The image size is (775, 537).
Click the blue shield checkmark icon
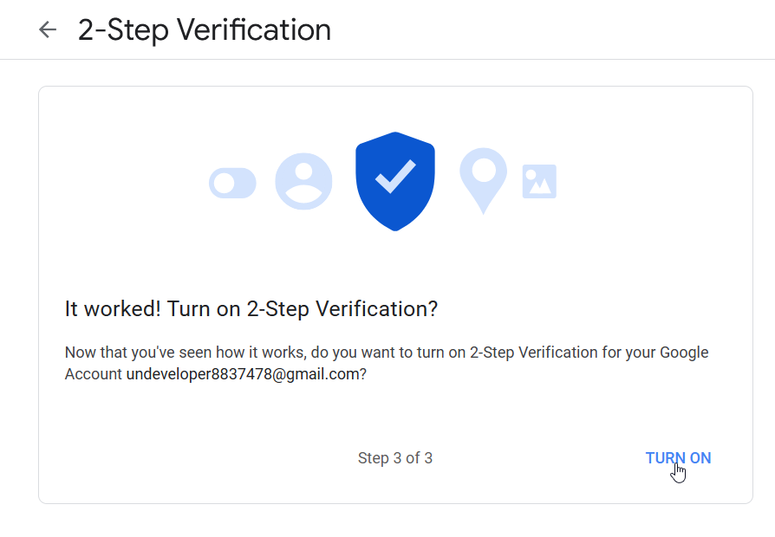(394, 180)
